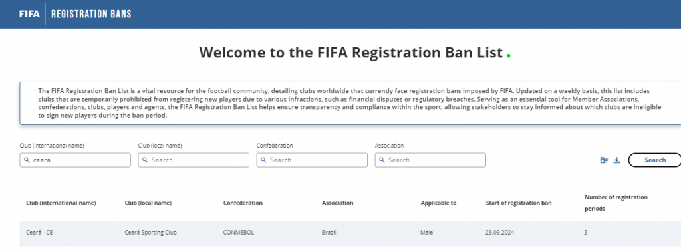The image size is (681, 250).
Task: Click the Search button
Action: [x=654, y=160]
